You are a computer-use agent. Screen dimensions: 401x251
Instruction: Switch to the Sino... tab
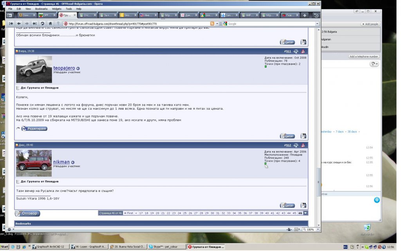[x=128, y=15]
